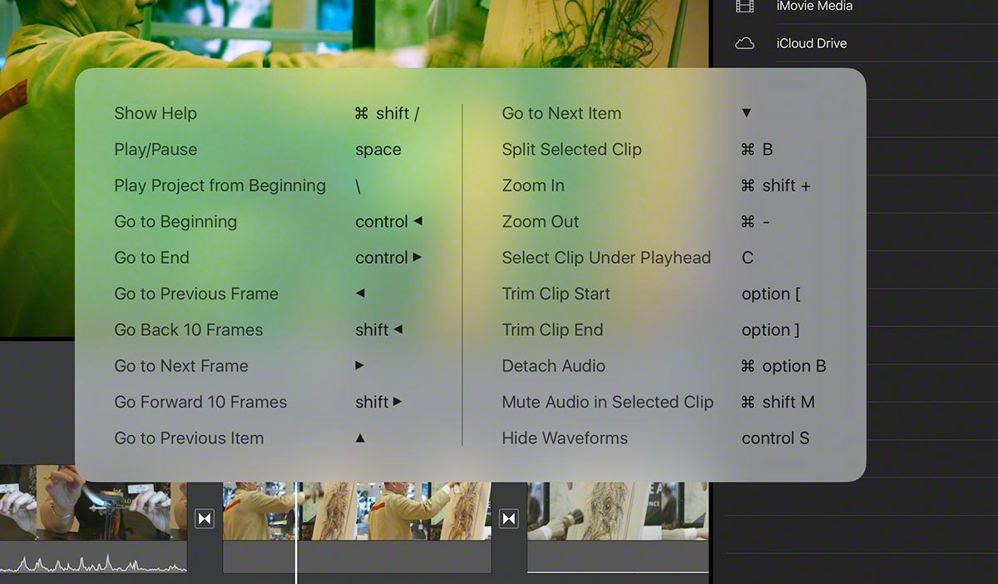Image resolution: width=998 pixels, height=584 pixels.
Task: Click the '⌘ shift /' shortcut text
Action: coord(387,114)
